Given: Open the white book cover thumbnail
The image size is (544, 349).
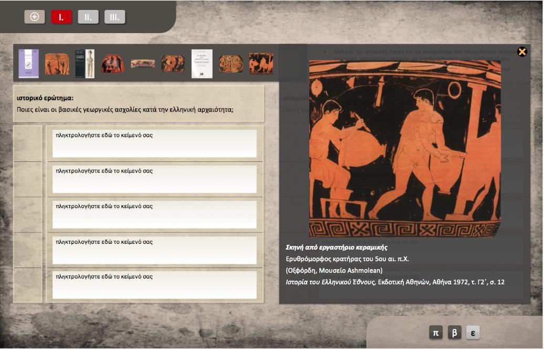Looking at the screenshot, I should (x=202, y=64).
